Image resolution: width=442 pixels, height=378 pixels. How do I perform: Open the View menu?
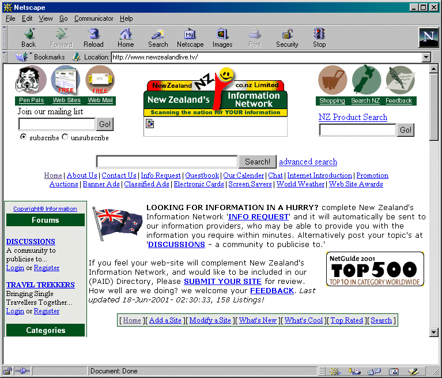click(x=46, y=18)
